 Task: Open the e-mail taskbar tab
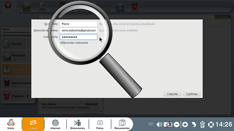tap(33, 124)
